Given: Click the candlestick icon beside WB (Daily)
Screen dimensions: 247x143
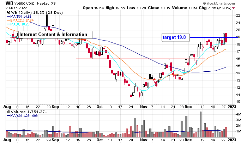Looking at the screenshot, I should point(8,13).
